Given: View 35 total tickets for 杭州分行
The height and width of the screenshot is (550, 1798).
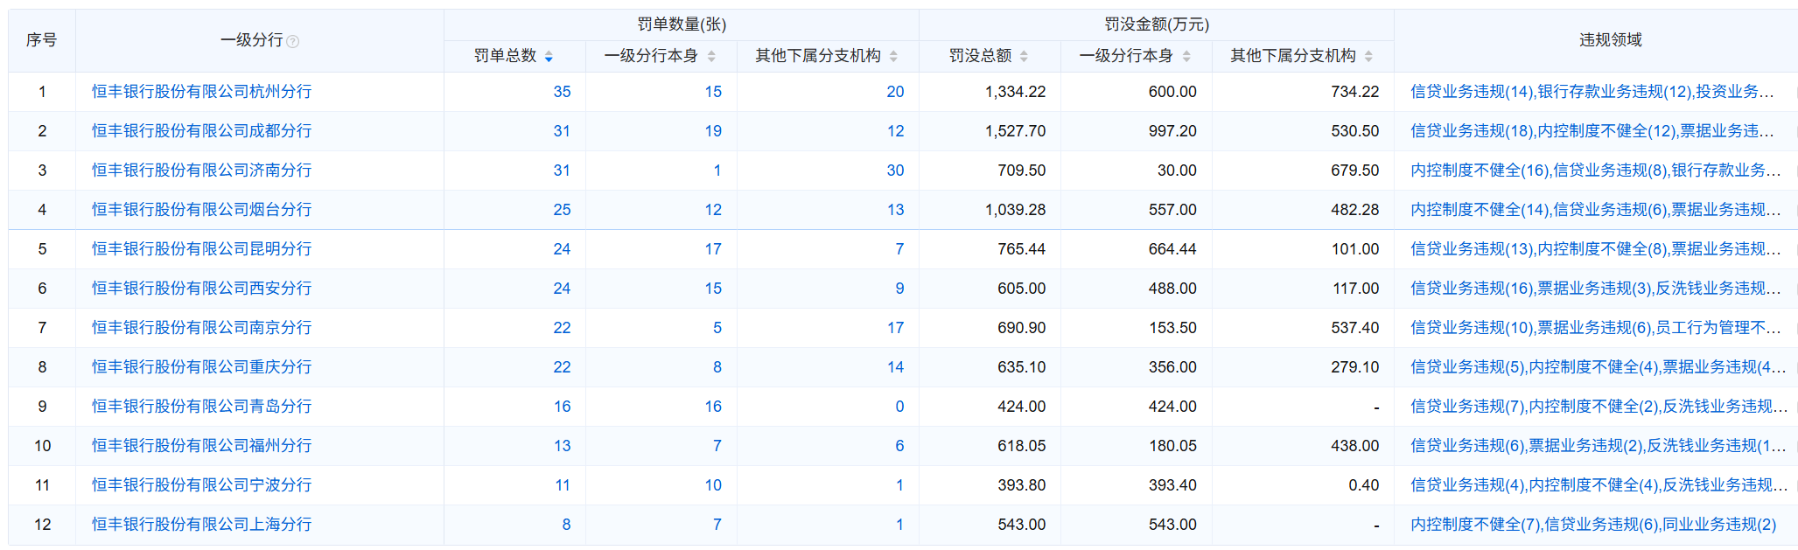Looking at the screenshot, I should pyautogui.click(x=562, y=92).
